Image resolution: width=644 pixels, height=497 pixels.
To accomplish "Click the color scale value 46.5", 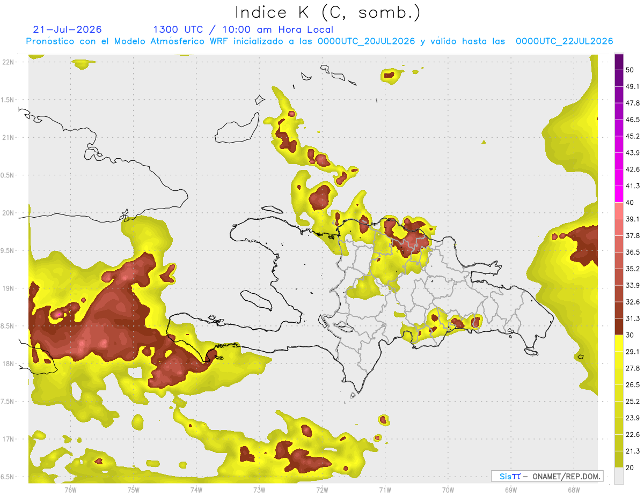I will click(x=633, y=120).
